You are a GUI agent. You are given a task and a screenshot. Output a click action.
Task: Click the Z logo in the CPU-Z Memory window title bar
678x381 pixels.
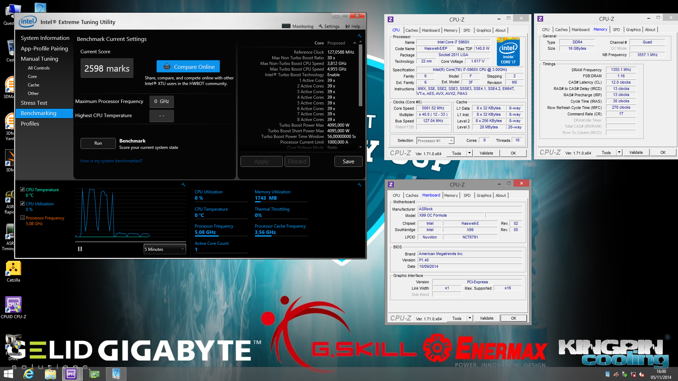[x=540, y=19]
